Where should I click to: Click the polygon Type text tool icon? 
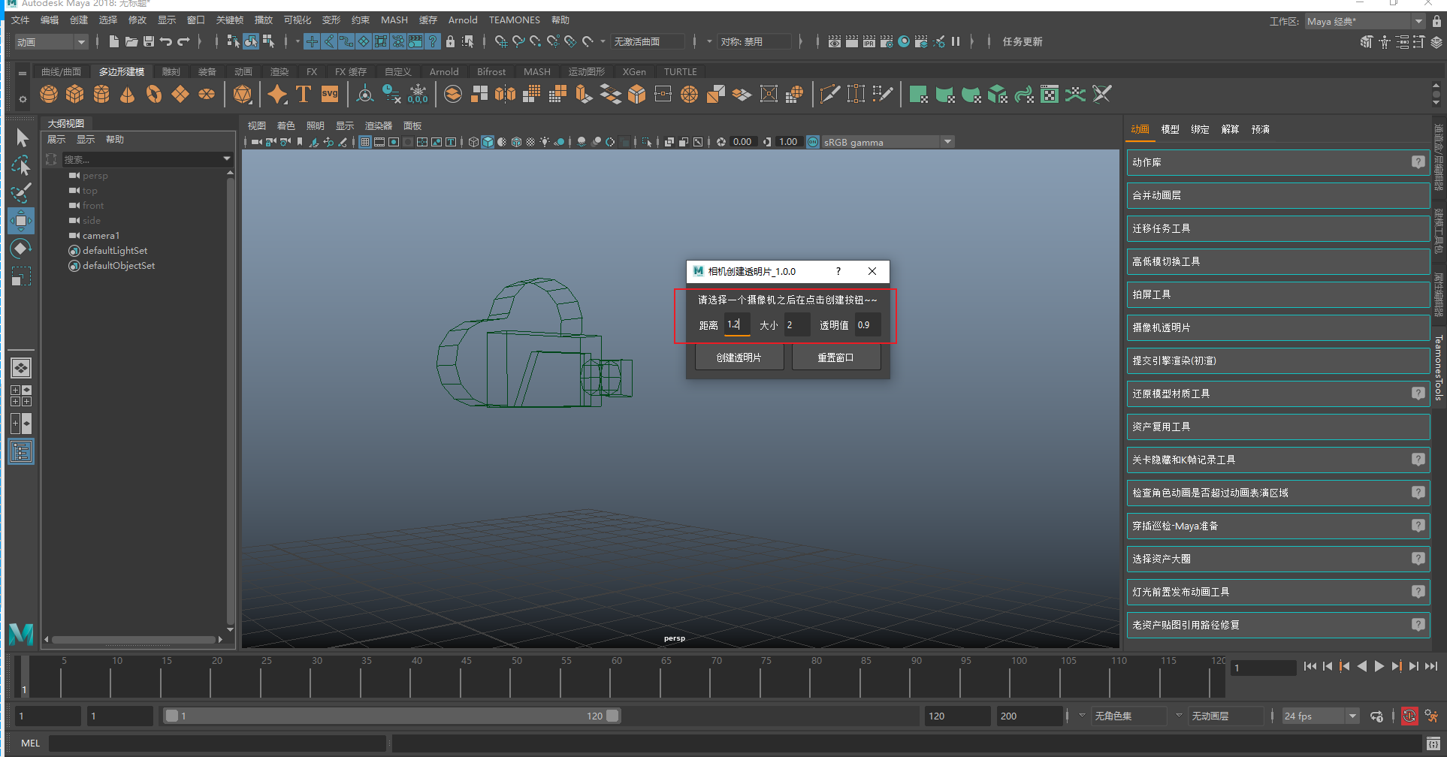[304, 95]
